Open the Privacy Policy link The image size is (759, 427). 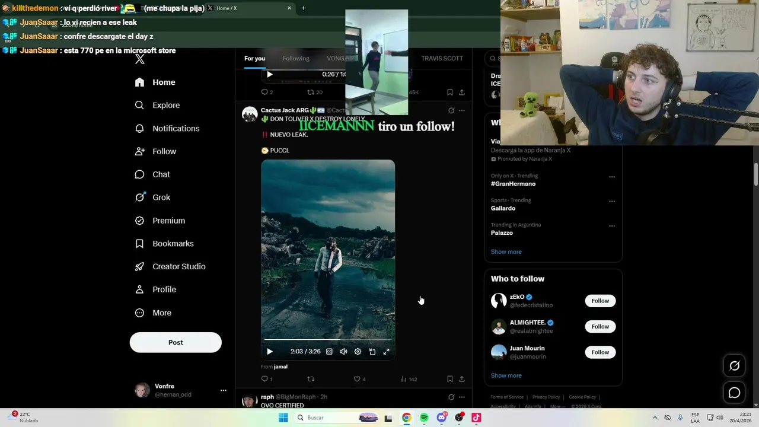546,397
